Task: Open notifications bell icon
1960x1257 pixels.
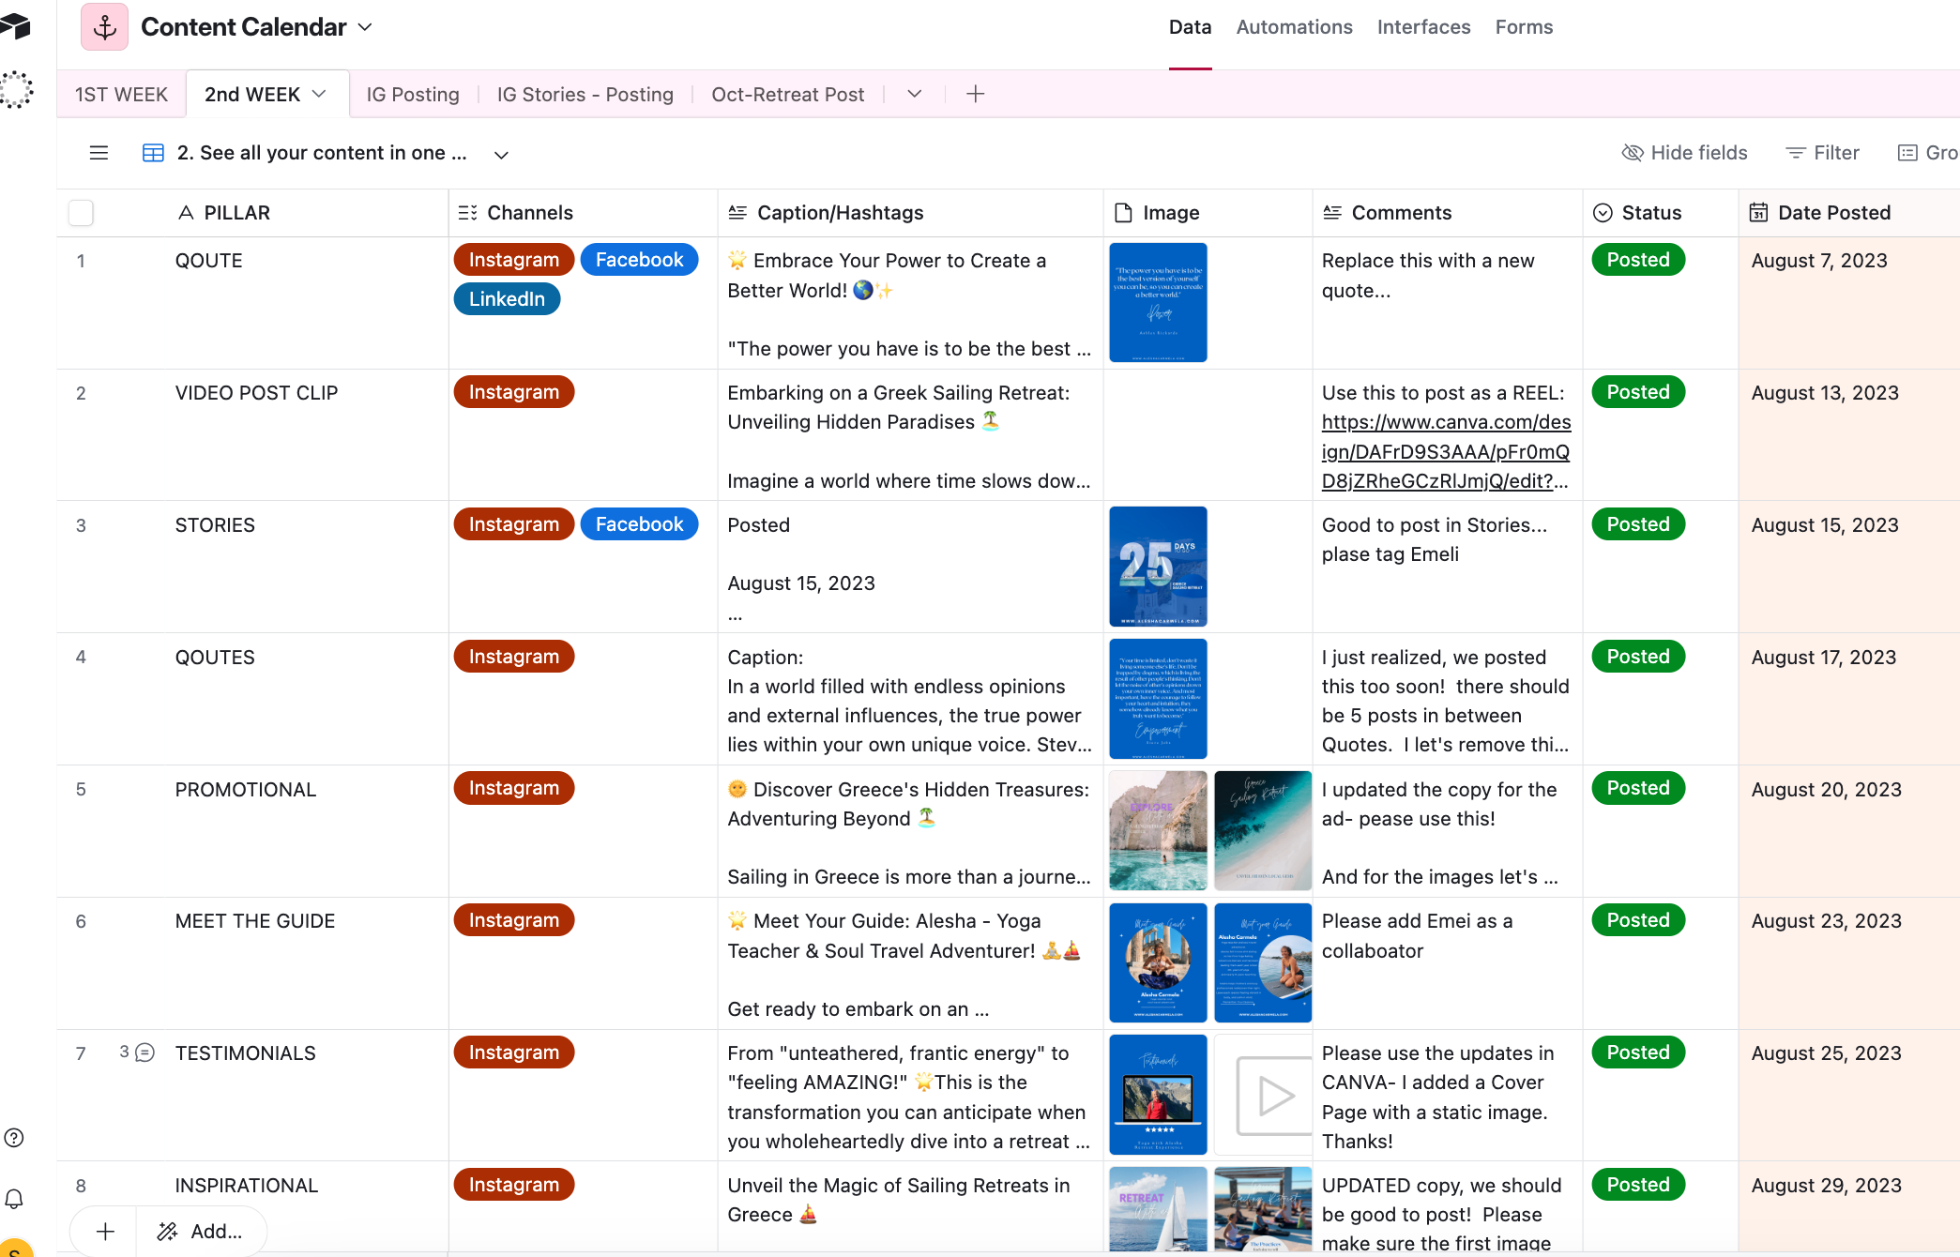Action: pos(14,1199)
